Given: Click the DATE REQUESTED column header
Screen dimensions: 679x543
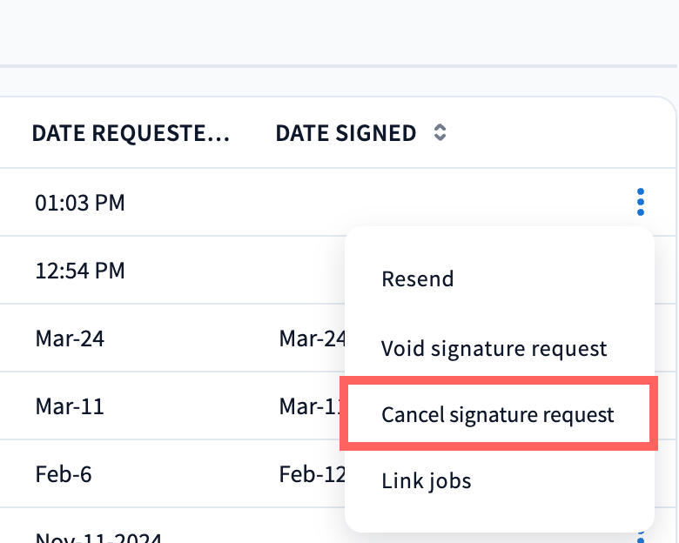Looking at the screenshot, I should pyautogui.click(x=131, y=133).
